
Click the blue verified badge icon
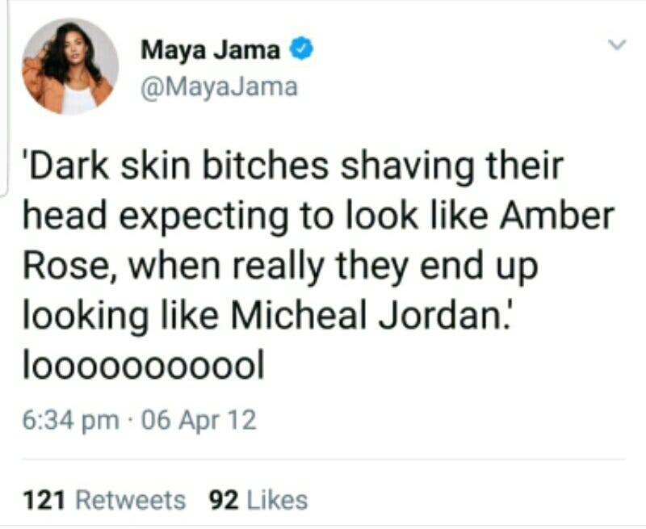coord(302,48)
